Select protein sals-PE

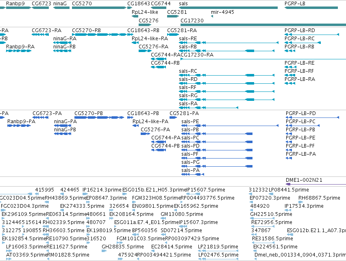point(230,126)
